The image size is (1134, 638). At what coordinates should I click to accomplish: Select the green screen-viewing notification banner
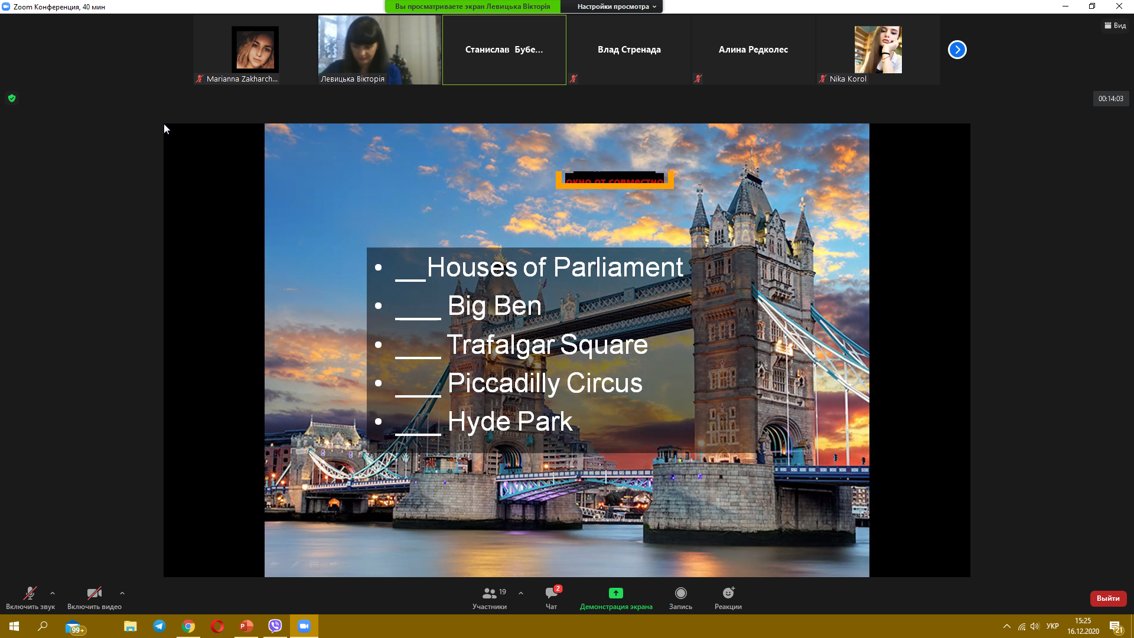(472, 6)
